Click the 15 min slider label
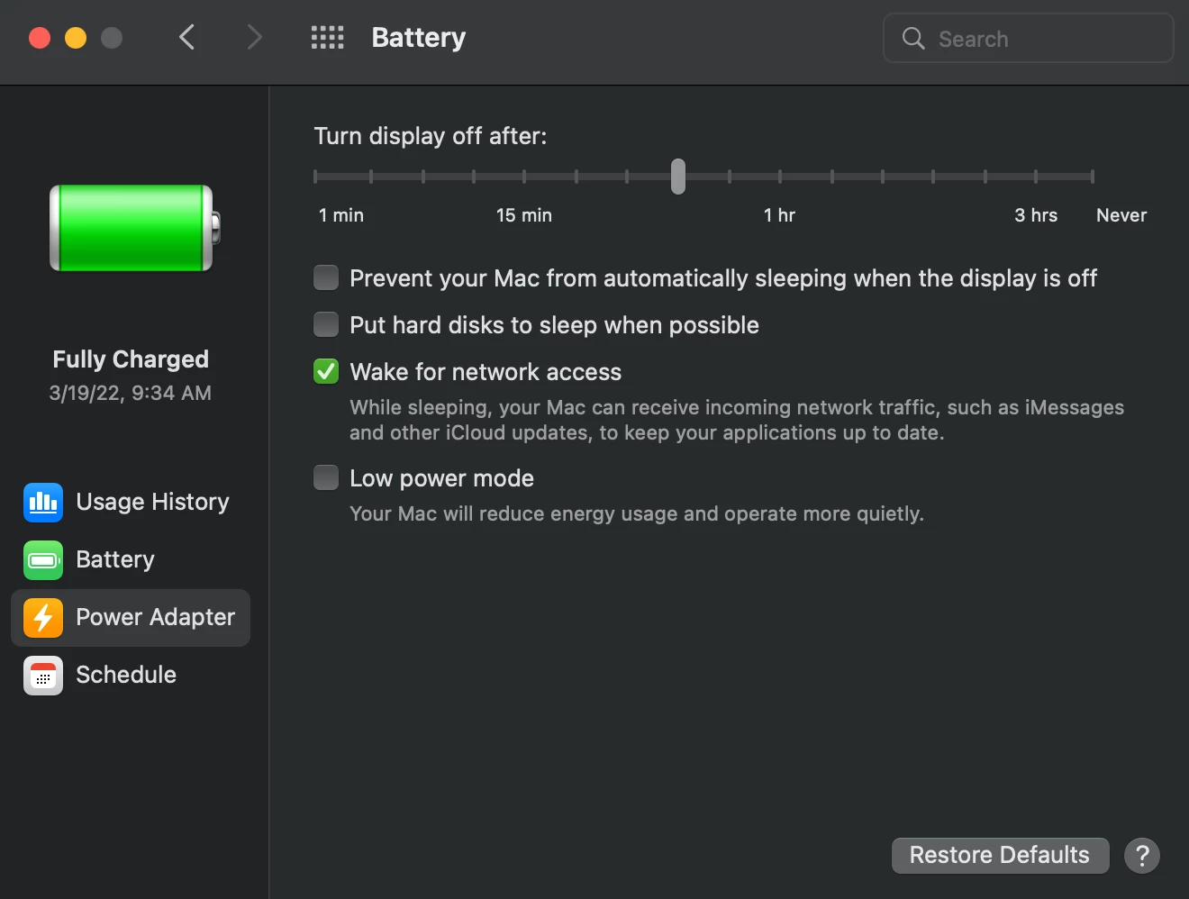This screenshot has height=899, width=1189. pos(524,215)
